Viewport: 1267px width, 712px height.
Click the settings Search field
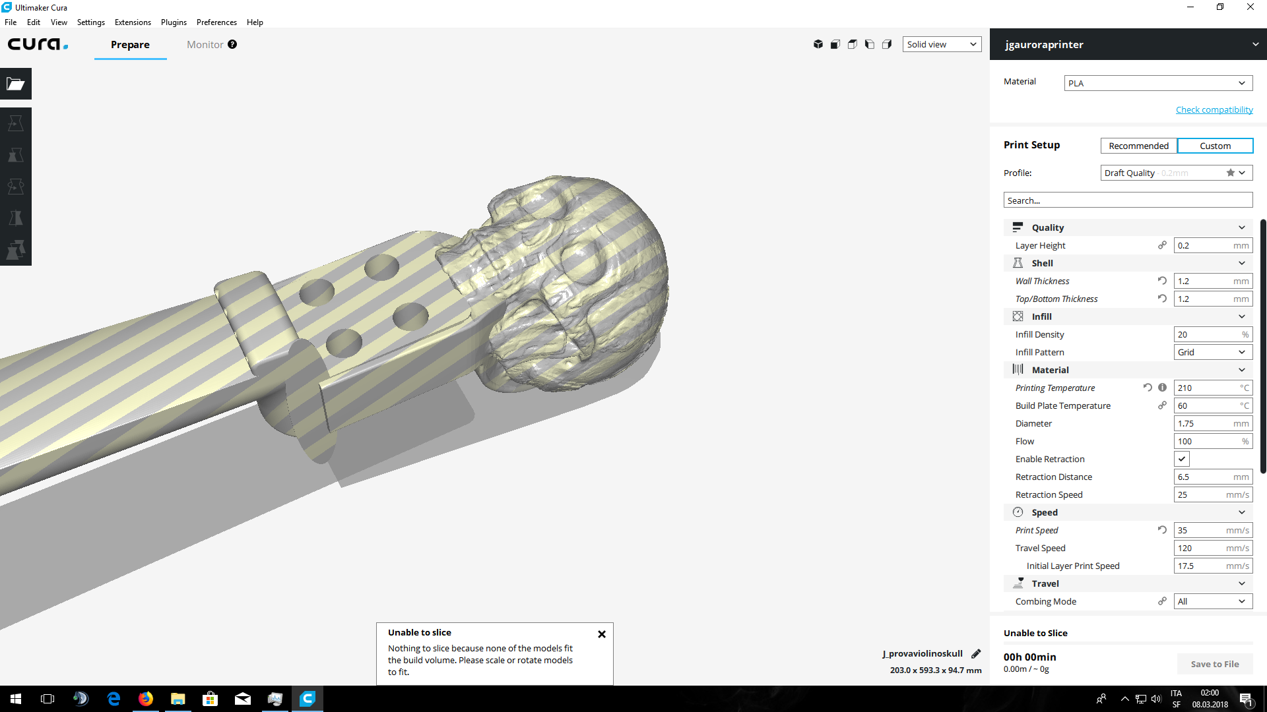pos(1128,200)
